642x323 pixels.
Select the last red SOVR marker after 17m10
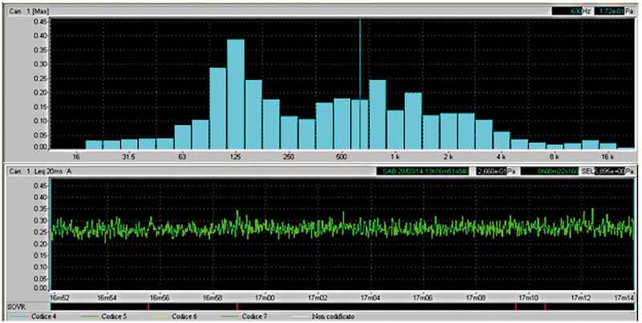tap(545, 306)
